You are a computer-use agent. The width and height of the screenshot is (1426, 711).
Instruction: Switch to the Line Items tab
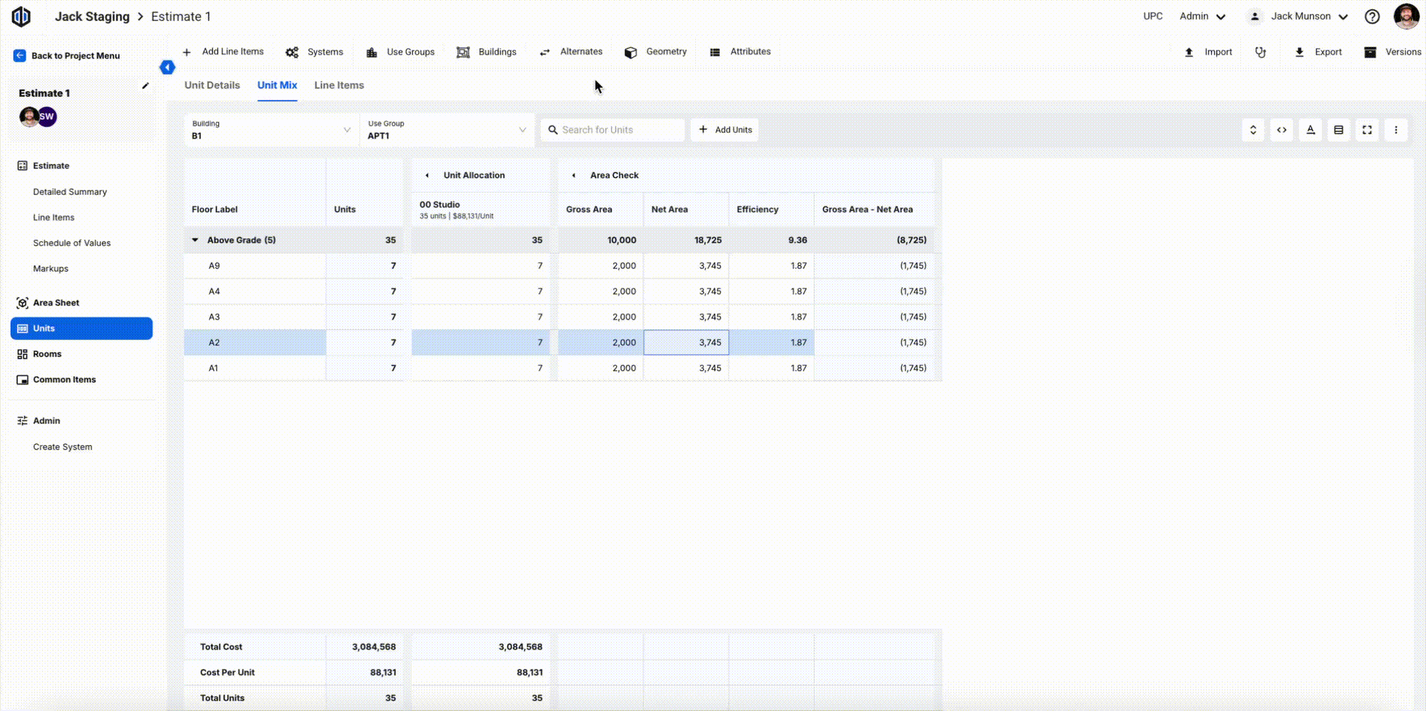coord(339,85)
